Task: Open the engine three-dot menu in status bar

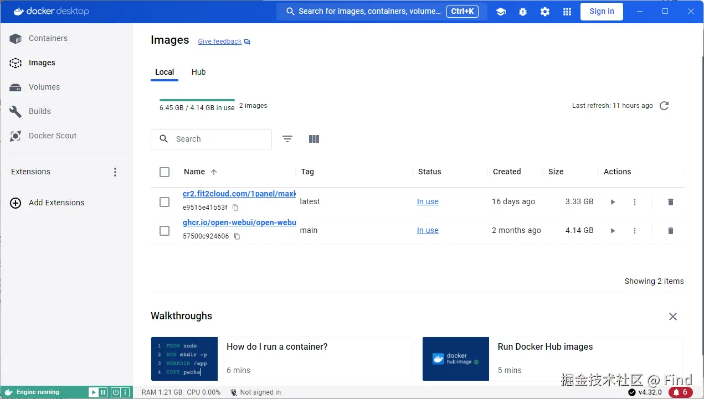Action: pyautogui.click(x=125, y=392)
